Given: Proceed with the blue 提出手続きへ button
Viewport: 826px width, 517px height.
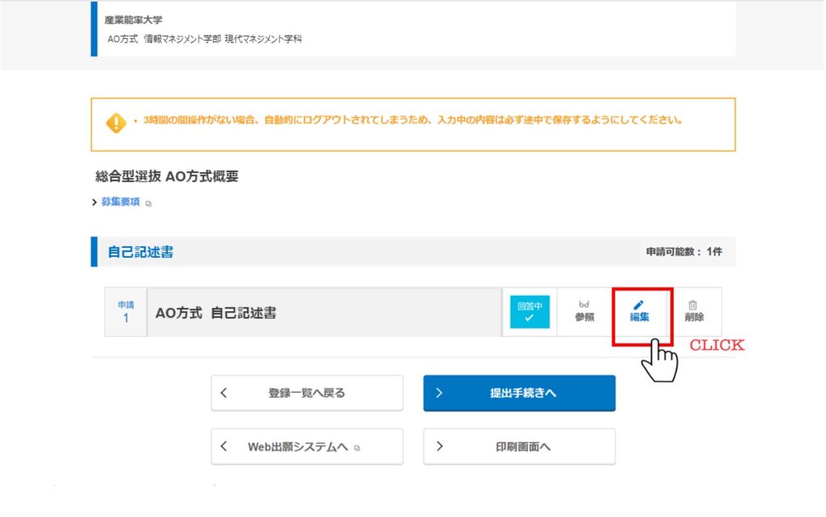Looking at the screenshot, I should click(x=519, y=393).
